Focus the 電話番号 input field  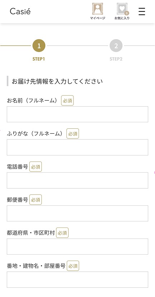77,180
